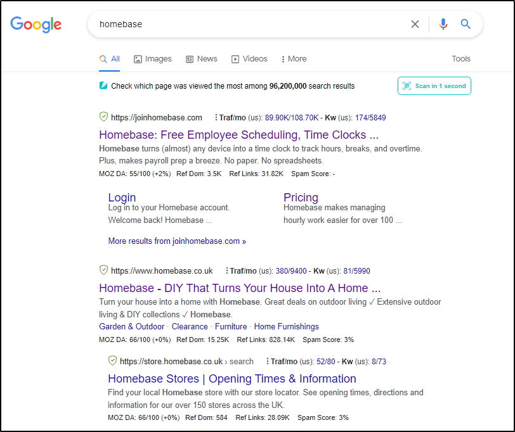The height and width of the screenshot is (432, 515).
Task: Click the shield icon beside joinhomebase.com
Action: (103, 117)
